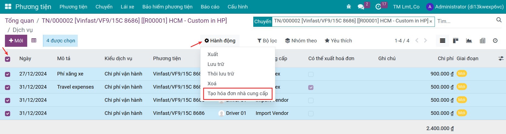Open the TN/000002 breadcrumb link
Viewport: 506px width, 134px height.
pos(134,21)
